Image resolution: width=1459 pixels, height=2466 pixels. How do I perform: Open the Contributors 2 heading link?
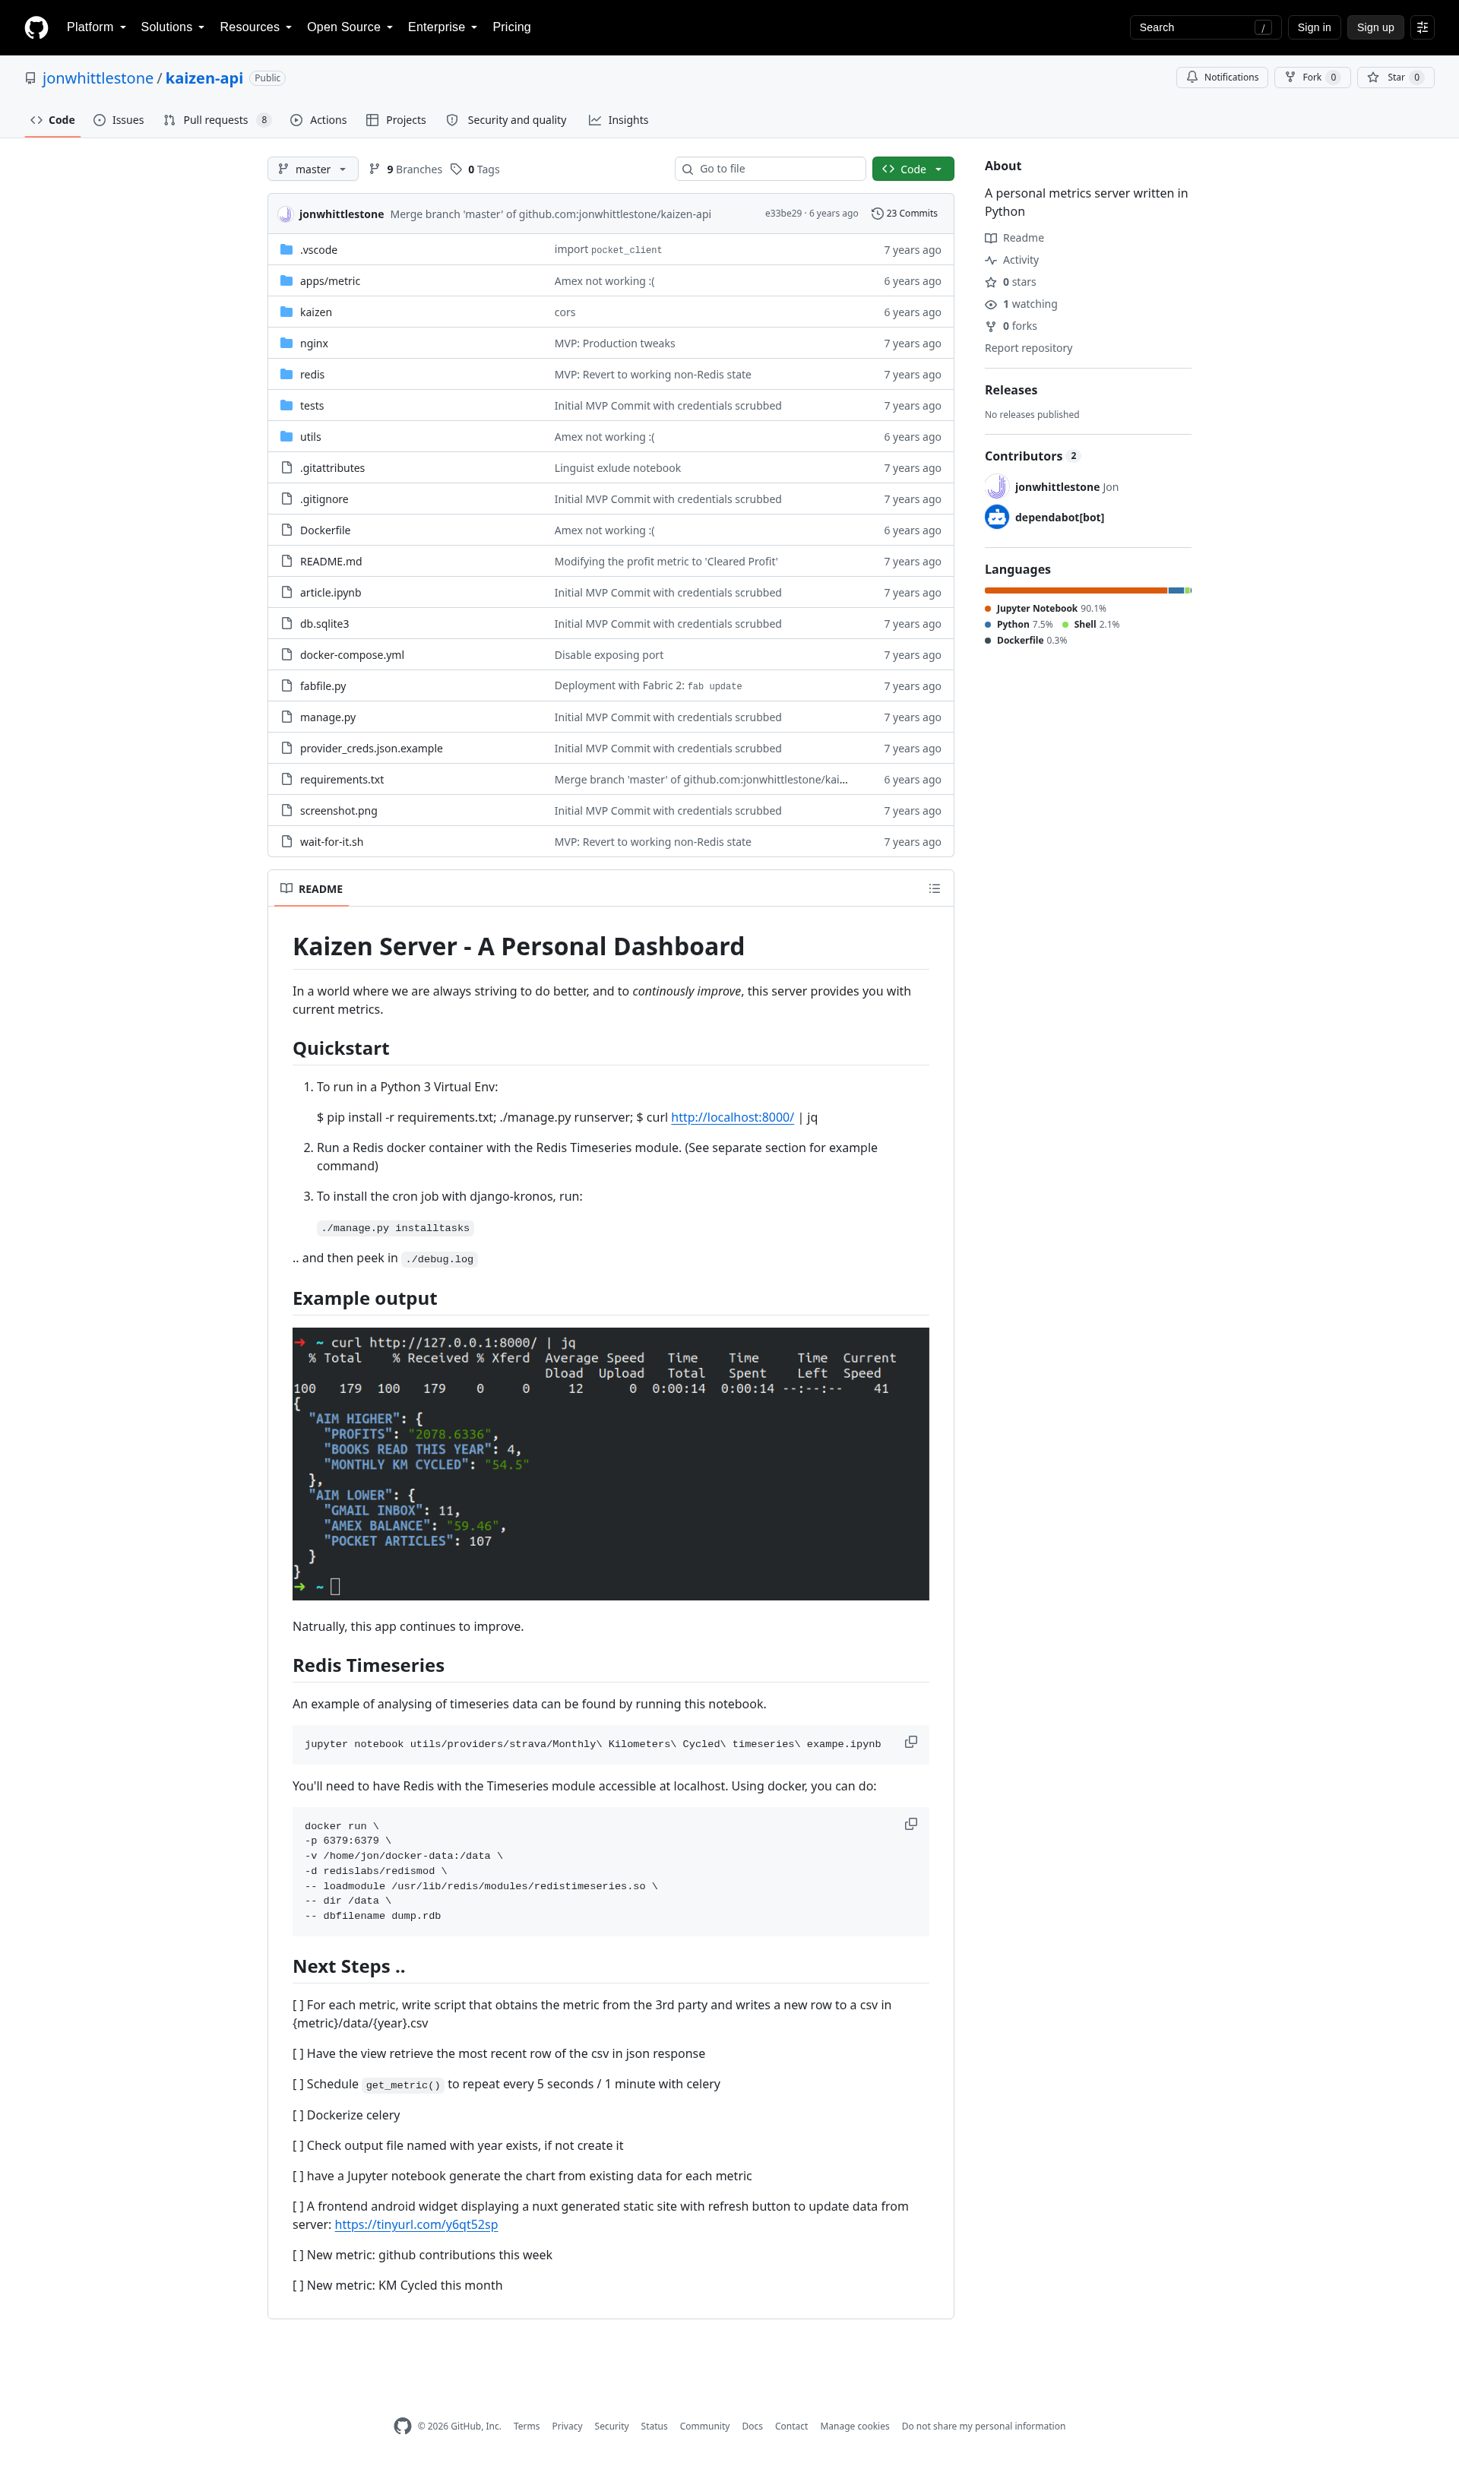click(x=1031, y=456)
